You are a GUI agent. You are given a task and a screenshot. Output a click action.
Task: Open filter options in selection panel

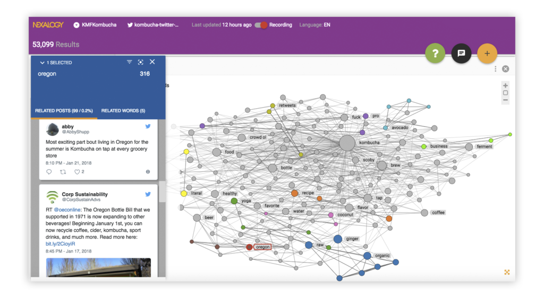[129, 62]
